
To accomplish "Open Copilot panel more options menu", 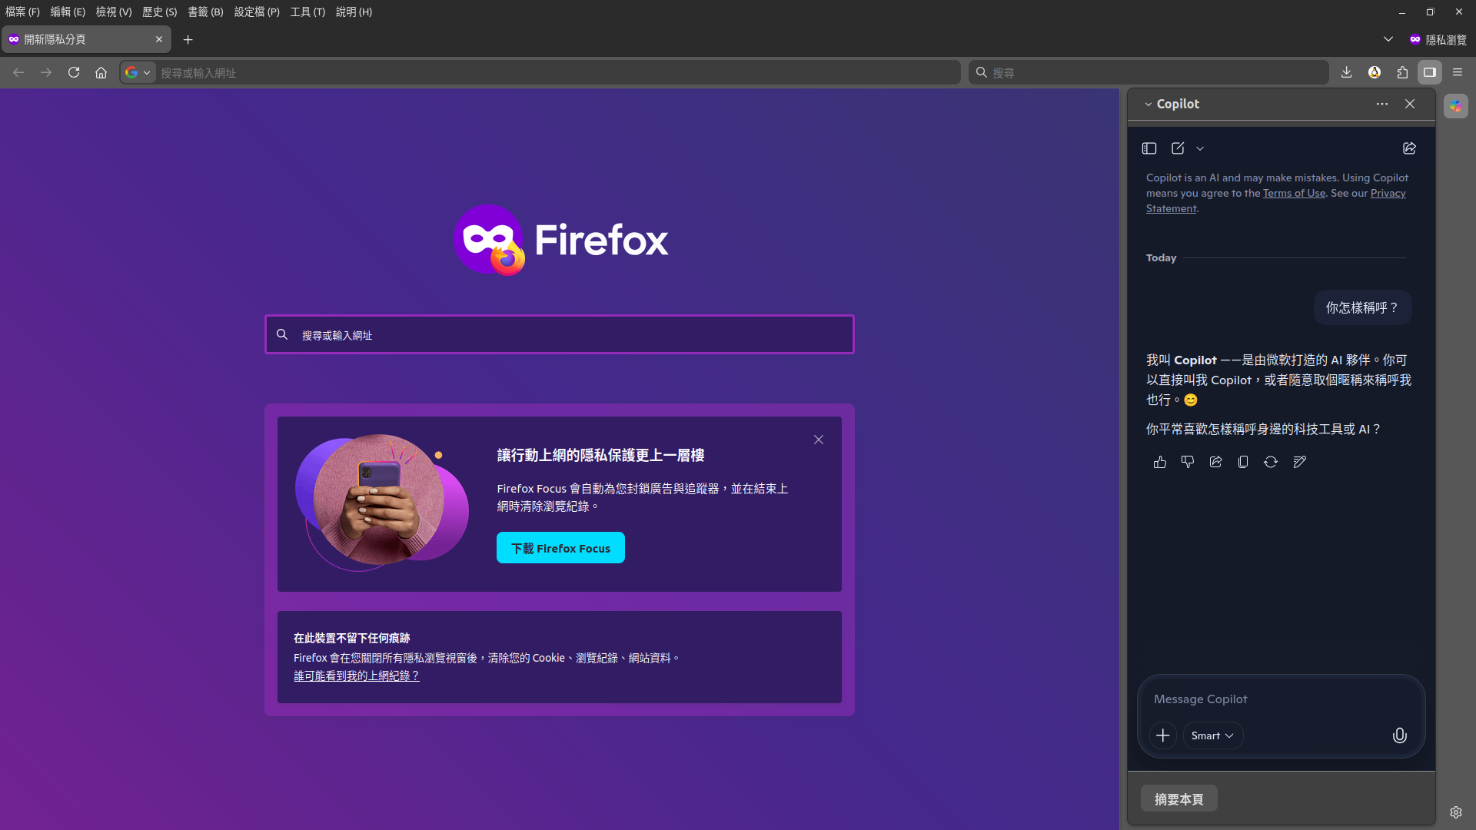I will 1382,104.
